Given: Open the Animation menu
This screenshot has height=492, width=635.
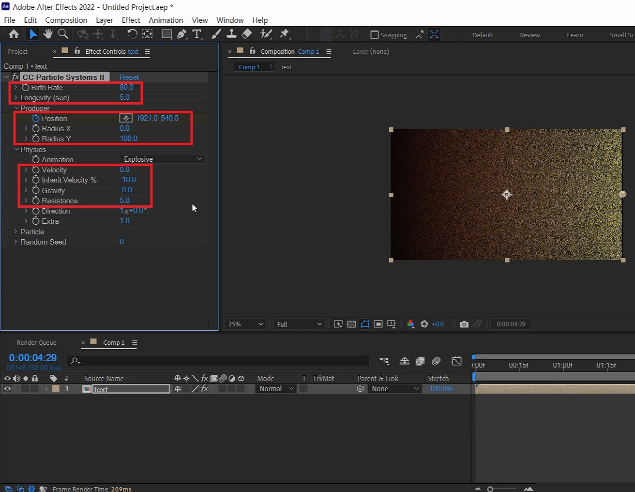Looking at the screenshot, I should click(166, 20).
